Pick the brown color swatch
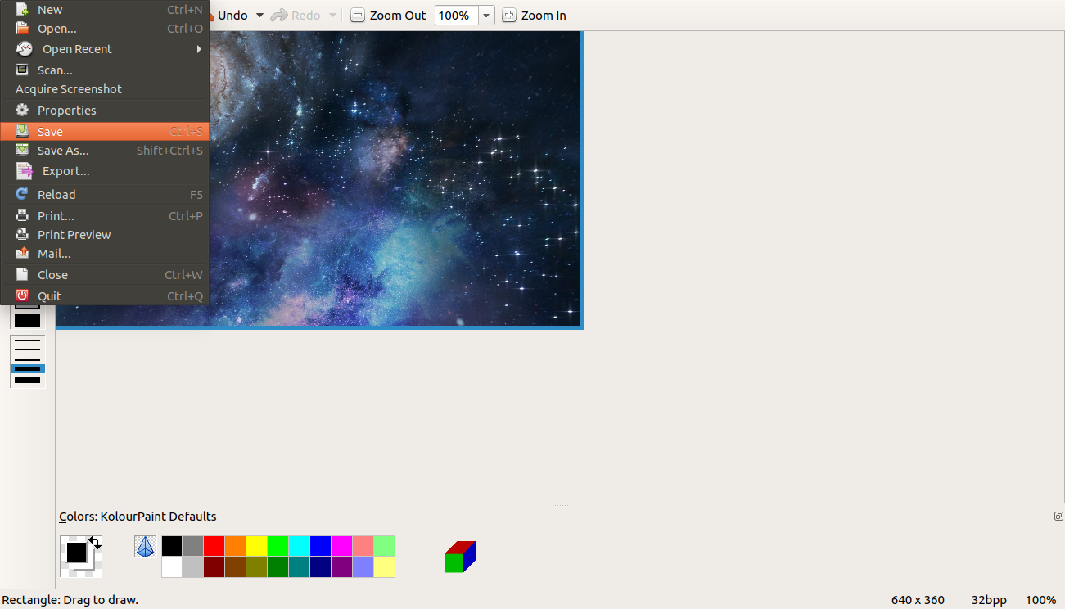The height and width of the screenshot is (609, 1065). pyautogui.click(x=236, y=567)
